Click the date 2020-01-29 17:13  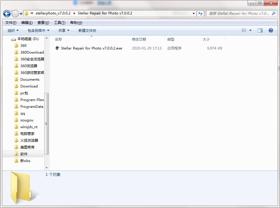[147, 48]
